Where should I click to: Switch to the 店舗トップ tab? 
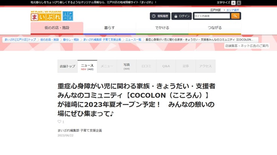coord(67,66)
